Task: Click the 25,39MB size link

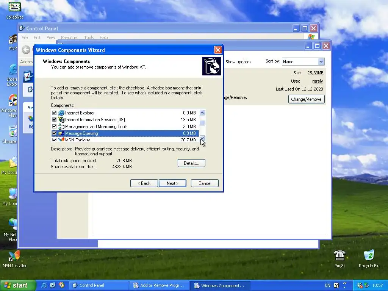Action: [x=315, y=73]
